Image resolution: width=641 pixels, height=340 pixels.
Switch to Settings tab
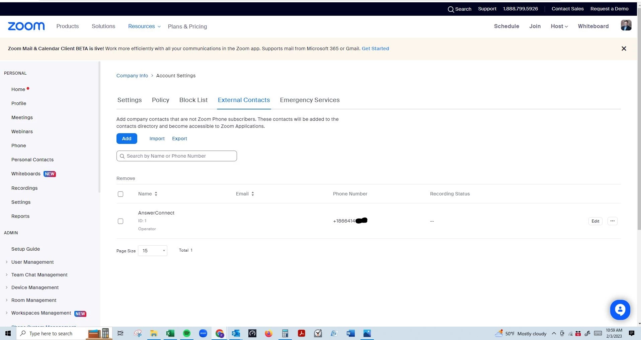coord(130,100)
